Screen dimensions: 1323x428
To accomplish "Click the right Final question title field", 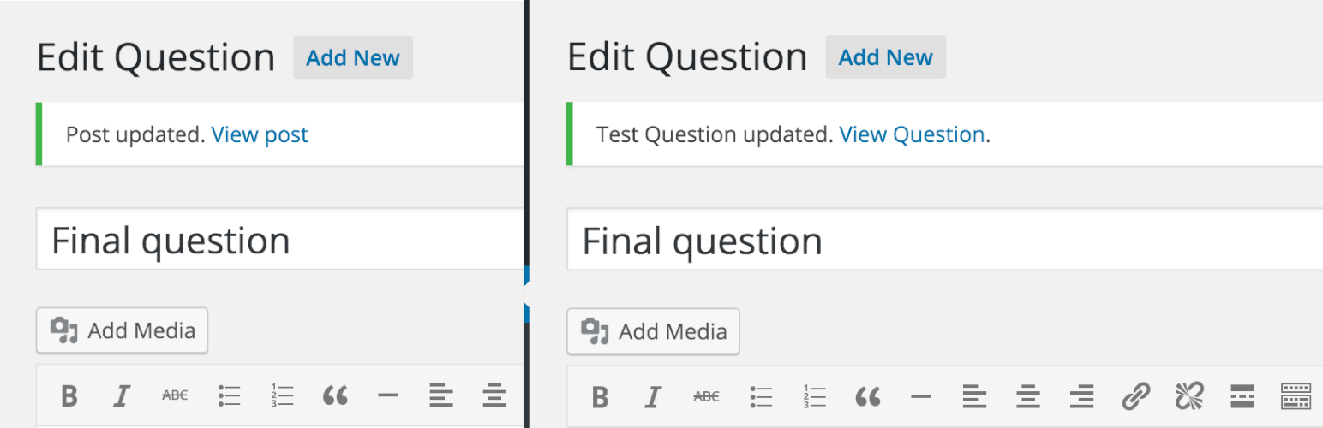I will (x=943, y=241).
